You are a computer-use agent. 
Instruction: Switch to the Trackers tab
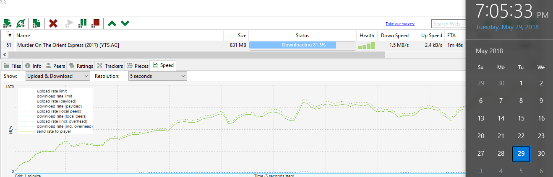point(110,66)
